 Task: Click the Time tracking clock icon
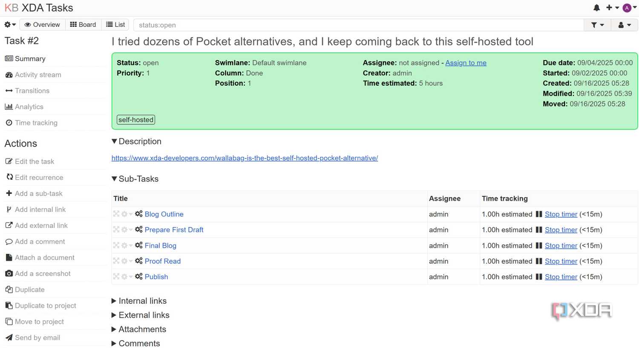point(9,123)
